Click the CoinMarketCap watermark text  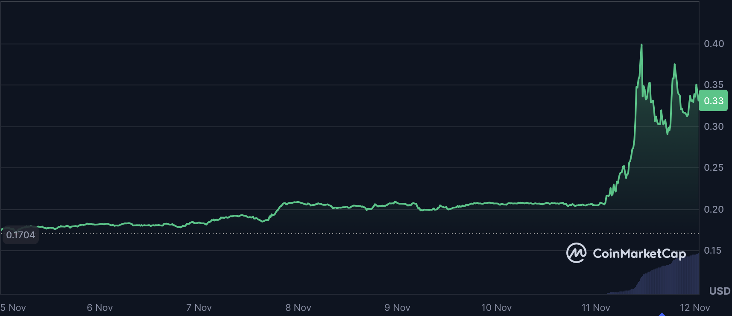click(639, 254)
